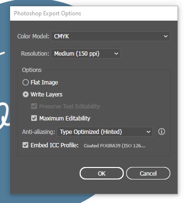Open the Anti-aliasing Type Optimized dropdown
189x203 pixels.
(x=105, y=132)
